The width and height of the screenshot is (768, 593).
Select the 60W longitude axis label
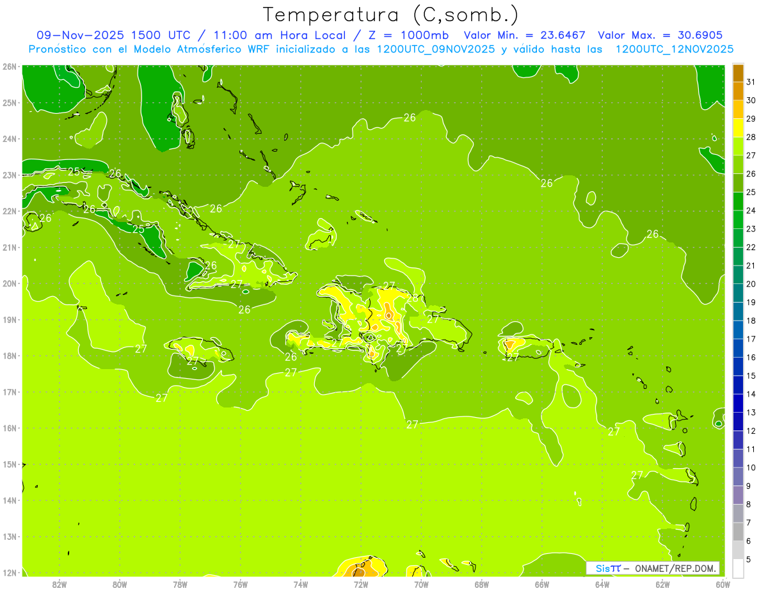(x=723, y=584)
